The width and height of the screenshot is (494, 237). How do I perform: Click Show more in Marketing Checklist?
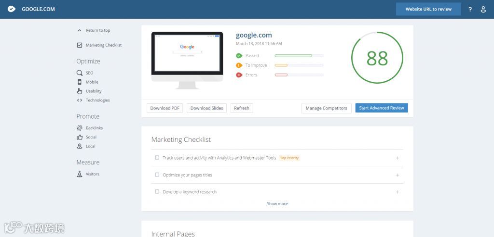[x=277, y=204]
